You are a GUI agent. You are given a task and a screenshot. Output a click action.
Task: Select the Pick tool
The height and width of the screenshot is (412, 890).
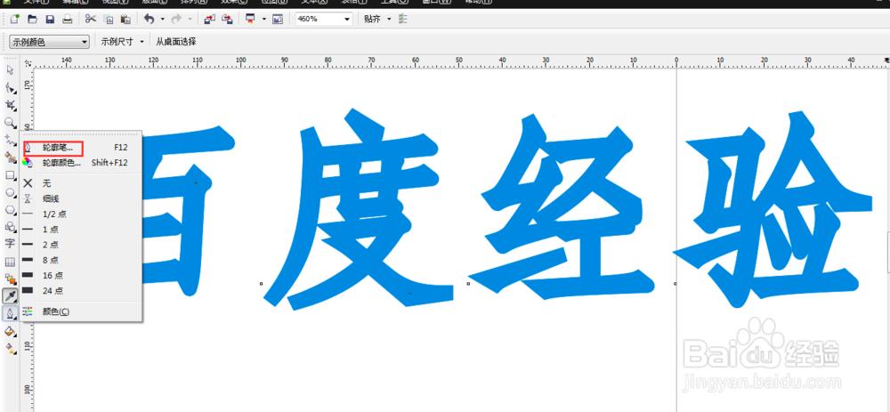(10, 70)
